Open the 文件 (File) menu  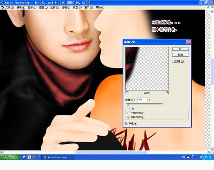(10, 7)
